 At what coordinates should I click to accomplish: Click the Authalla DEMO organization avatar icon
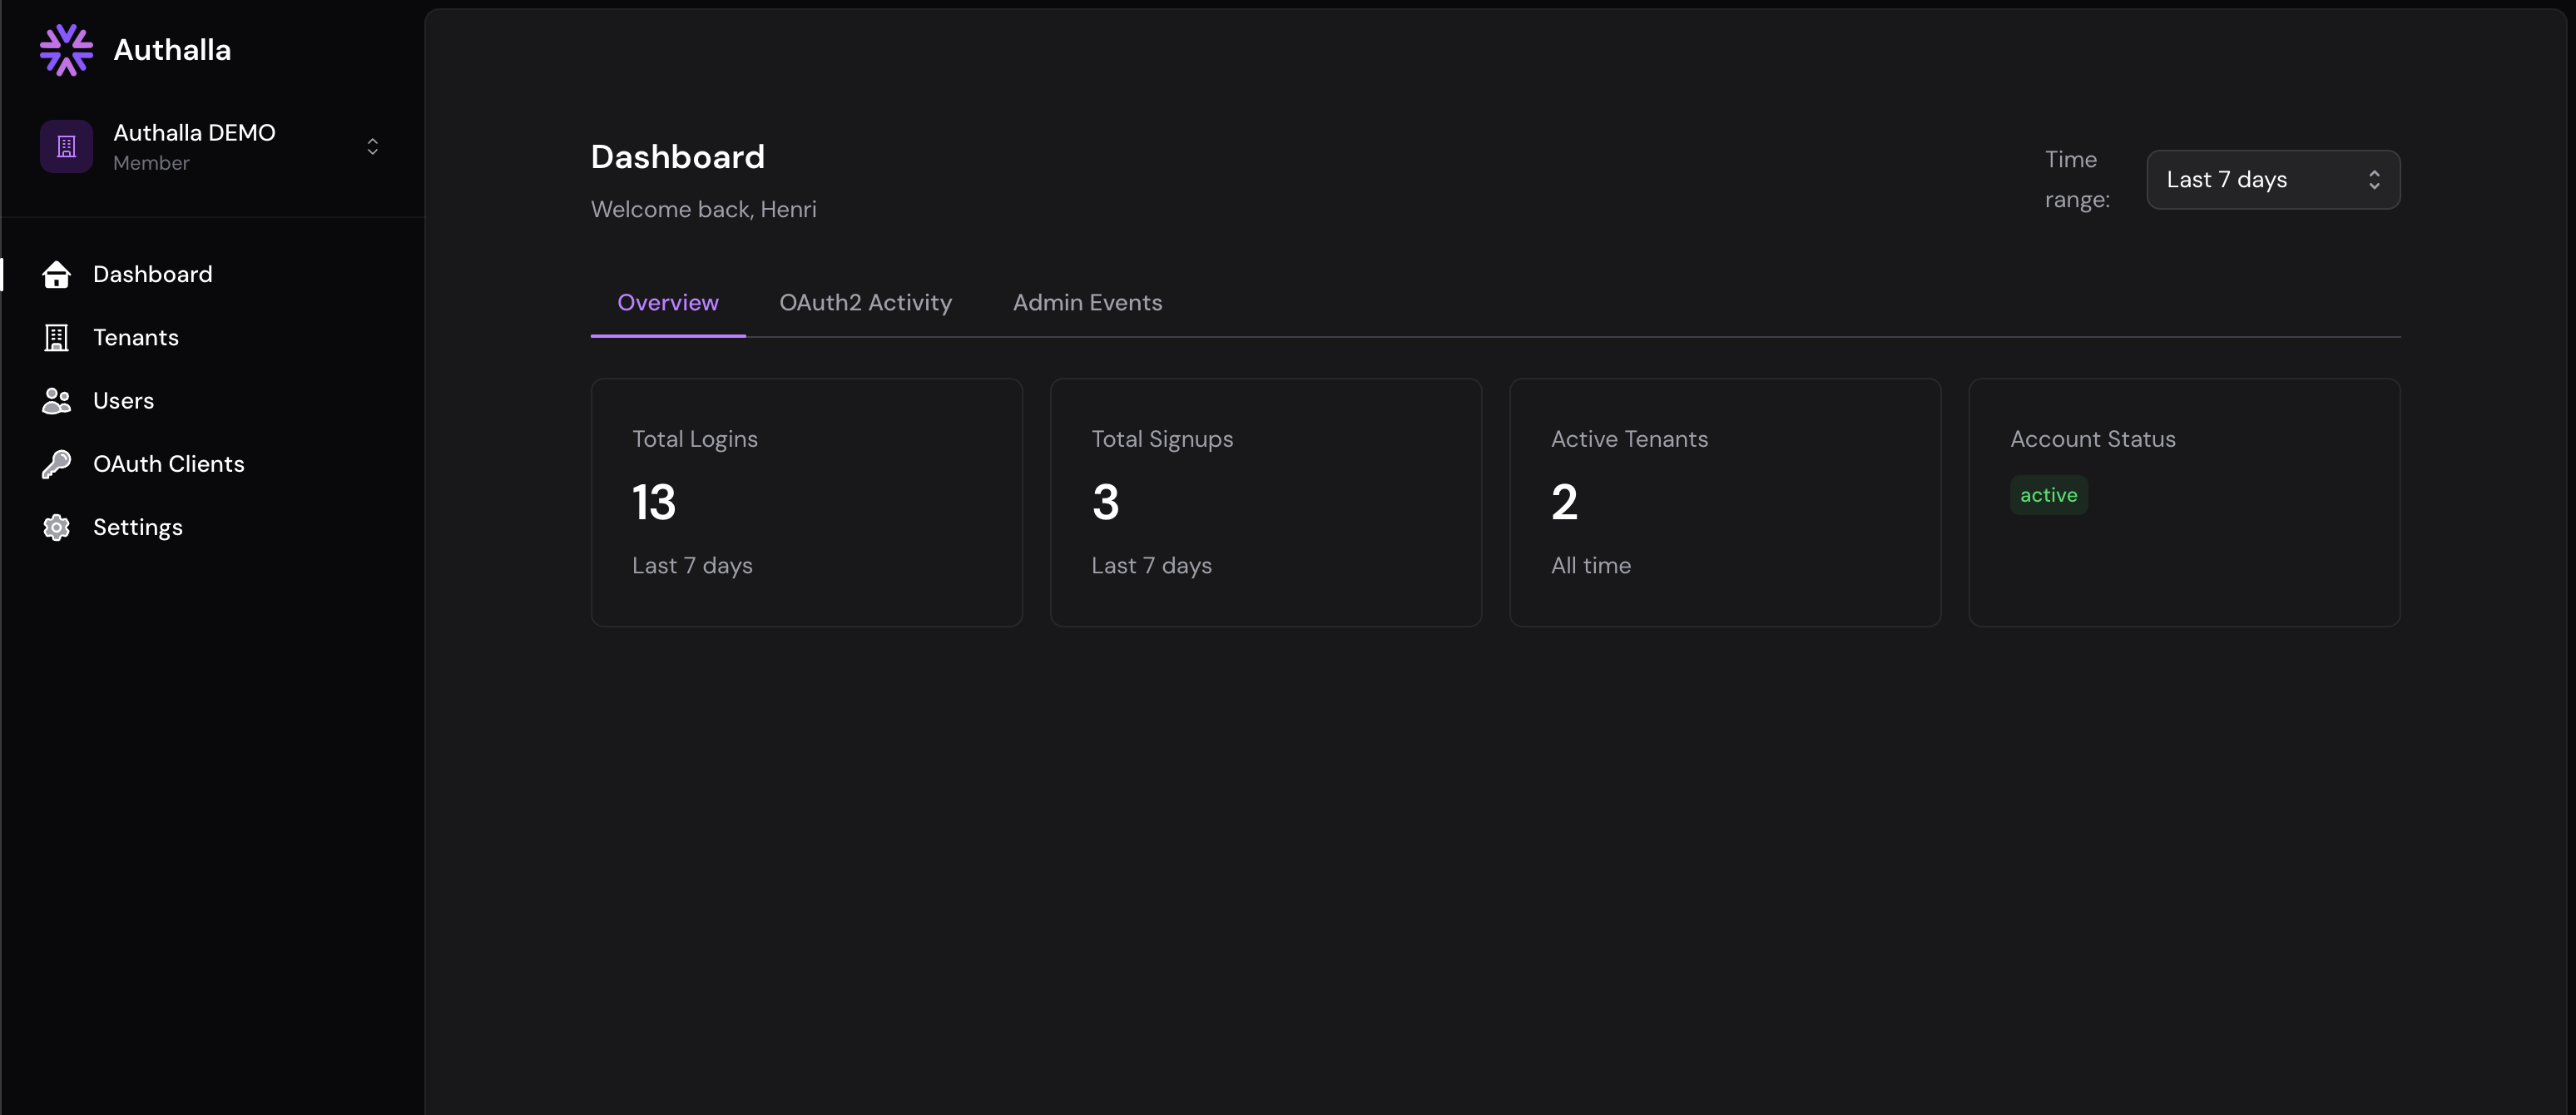point(65,145)
